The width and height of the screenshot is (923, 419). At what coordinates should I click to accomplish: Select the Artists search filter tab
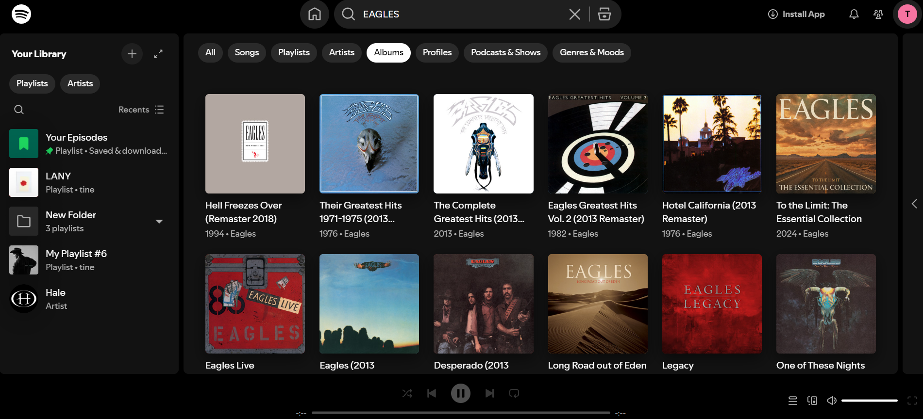(x=342, y=52)
